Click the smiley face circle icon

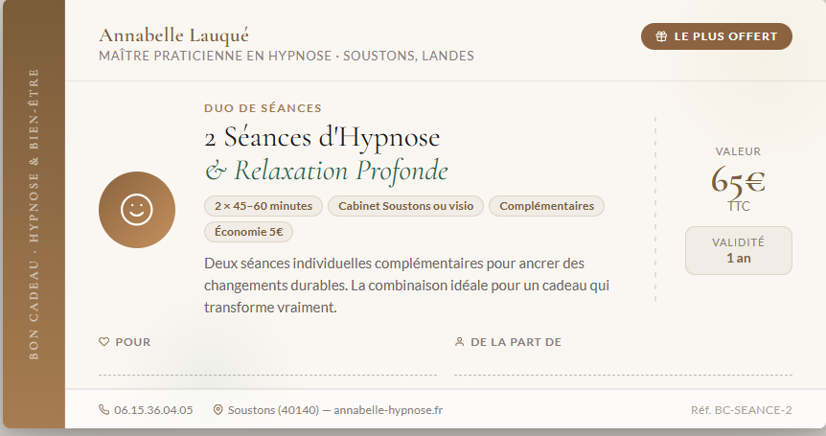pos(137,210)
